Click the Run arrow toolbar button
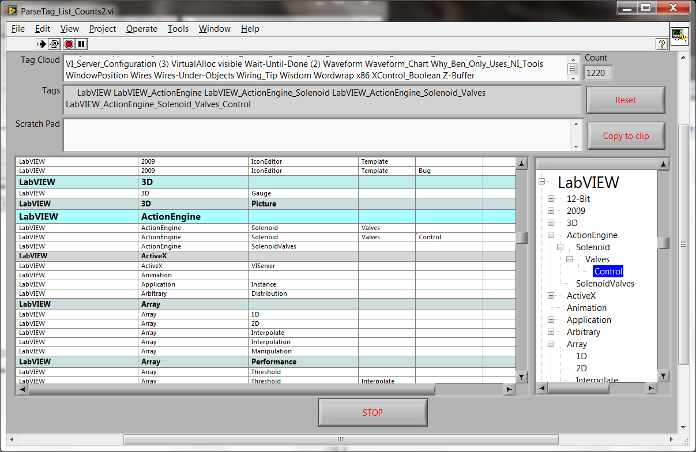The height and width of the screenshot is (452, 696). coord(42,44)
